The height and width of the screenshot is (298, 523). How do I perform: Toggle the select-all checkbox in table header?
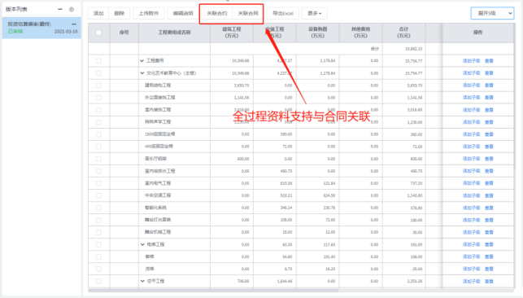coord(98,33)
